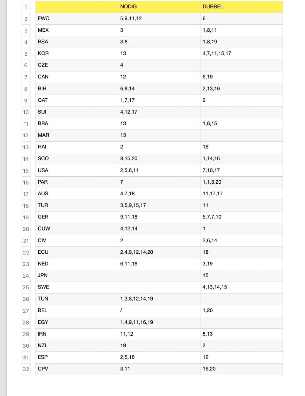Select the empty DUBBEL cell for CZE

242,65
